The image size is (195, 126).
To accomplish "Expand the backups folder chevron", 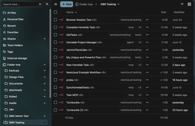I will tap(45, 70).
